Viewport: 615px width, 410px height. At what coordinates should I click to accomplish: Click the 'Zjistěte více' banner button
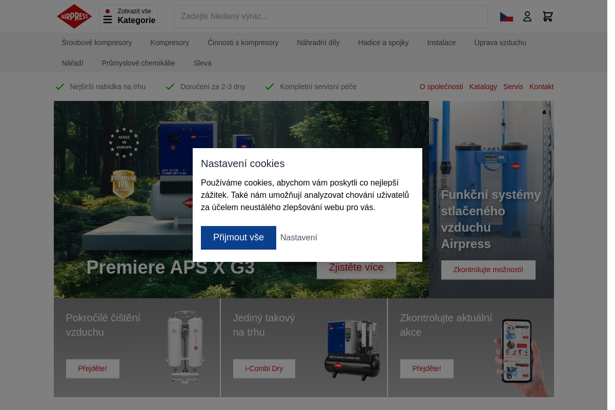click(x=356, y=269)
